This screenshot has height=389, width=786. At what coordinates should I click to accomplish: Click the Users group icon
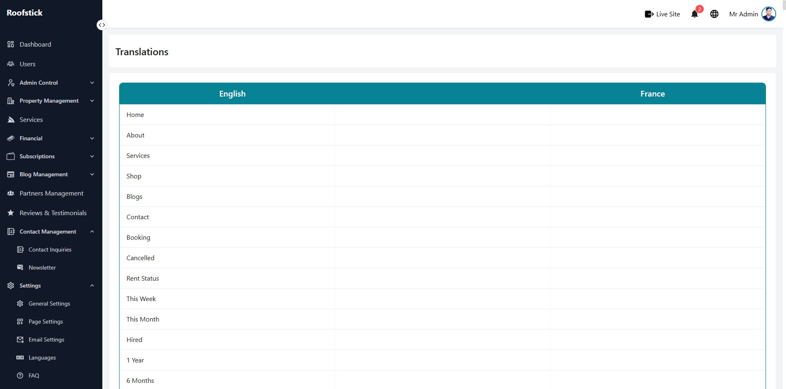[x=11, y=64]
